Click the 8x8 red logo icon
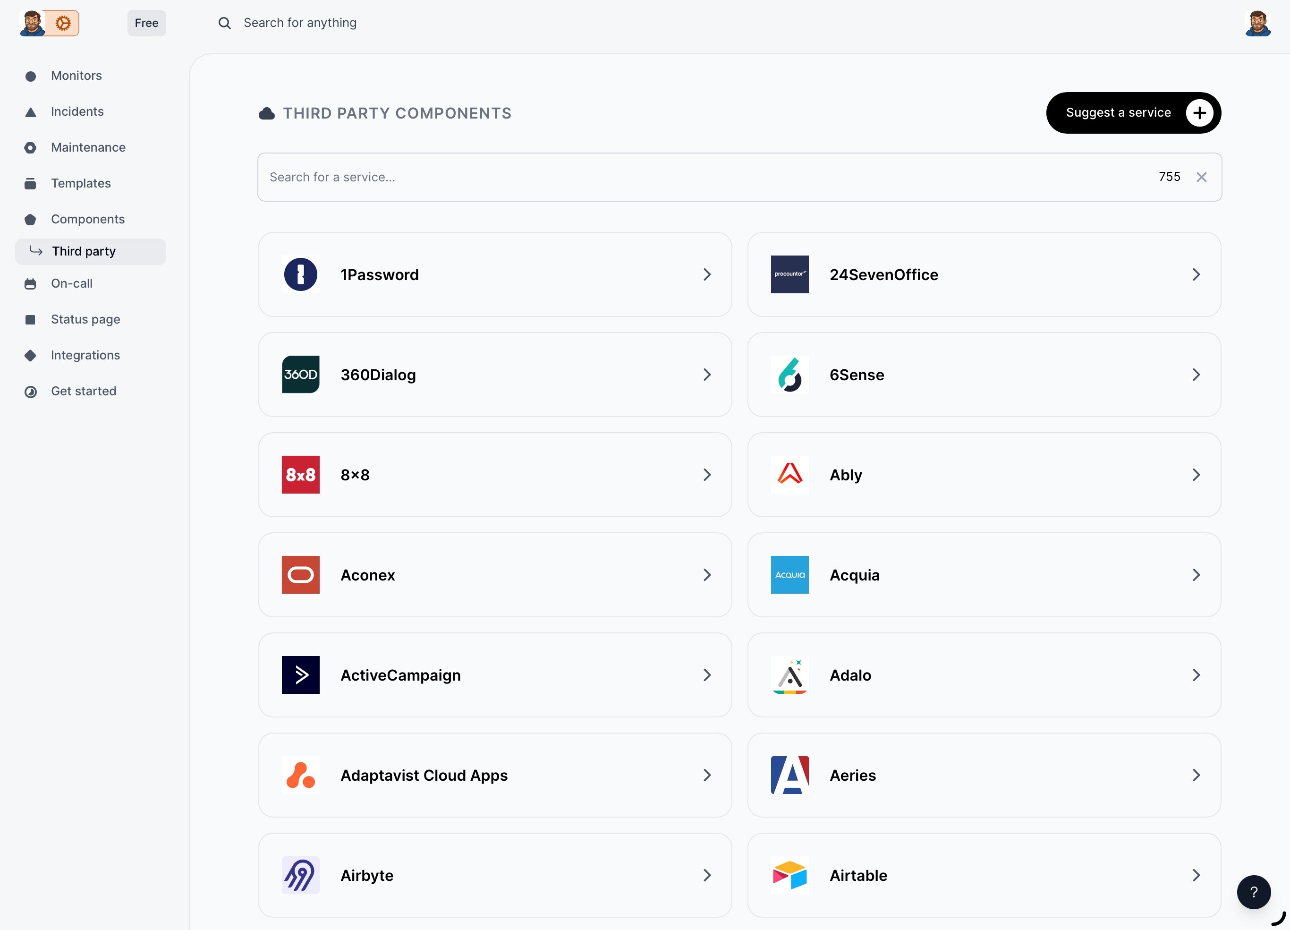The image size is (1290, 930). tap(300, 474)
